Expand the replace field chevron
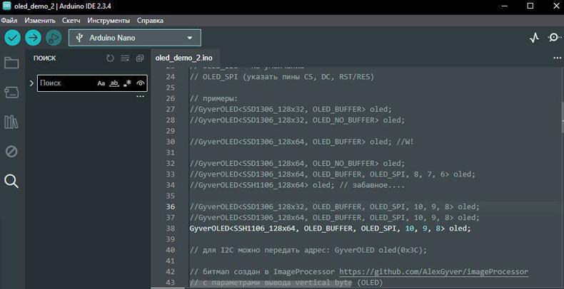The image size is (564, 289). [31, 83]
